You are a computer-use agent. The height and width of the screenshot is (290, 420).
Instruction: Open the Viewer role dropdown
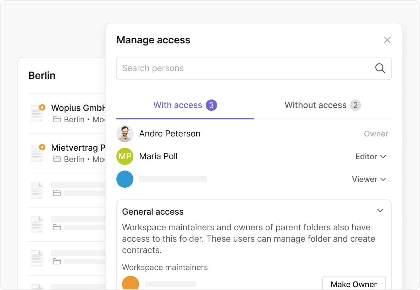369,179
